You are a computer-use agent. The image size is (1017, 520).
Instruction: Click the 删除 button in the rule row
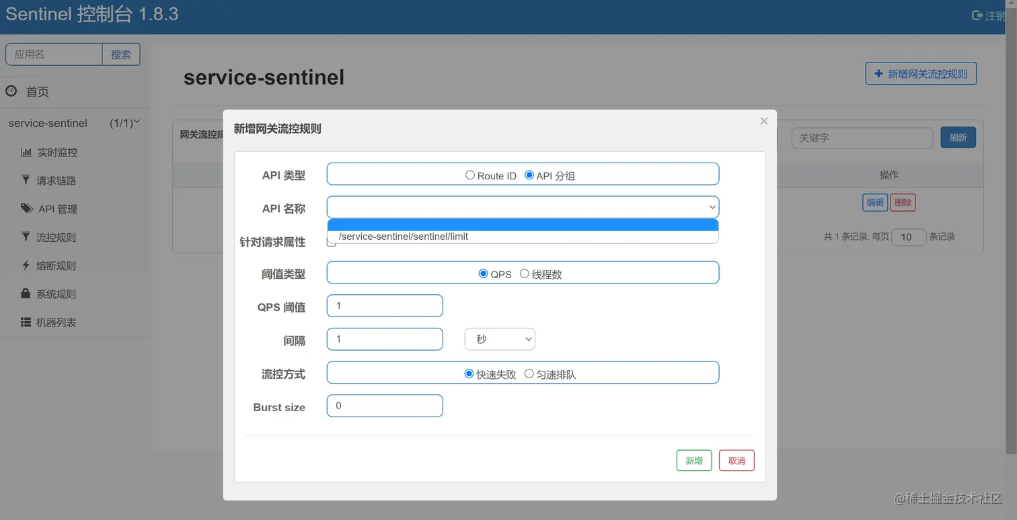click(x=903, y=202)
